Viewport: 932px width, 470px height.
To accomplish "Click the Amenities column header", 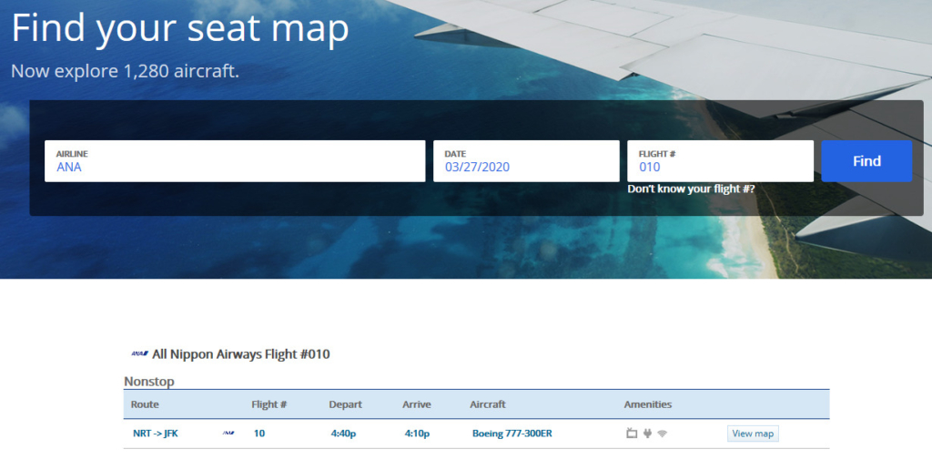I will pyautogui.click(x=648, y=404).
